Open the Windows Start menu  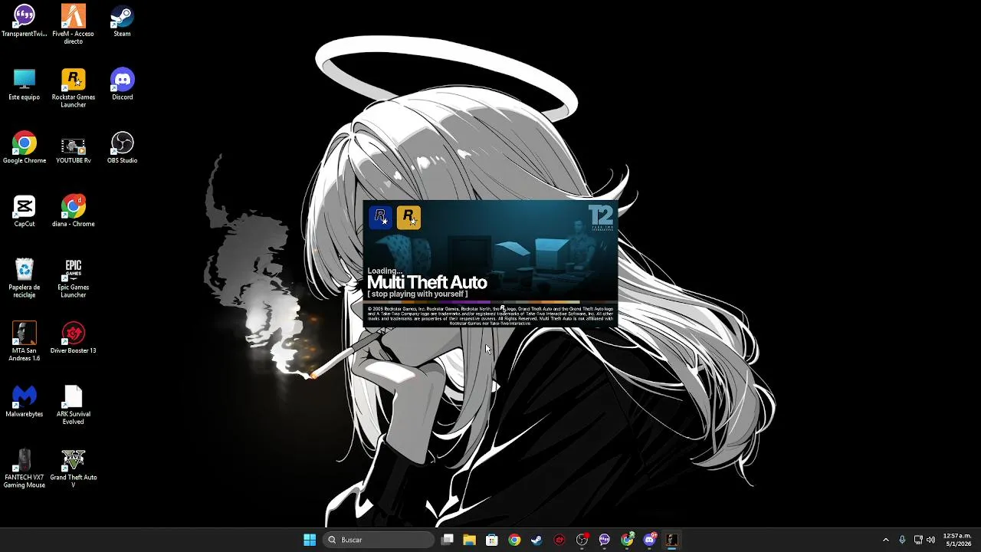pyautogui.click(x=310, y=540)
